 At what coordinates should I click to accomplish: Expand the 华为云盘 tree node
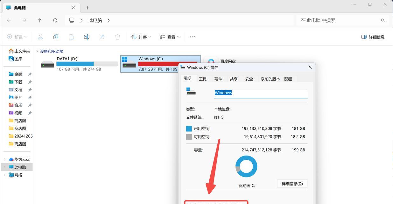click(x=4, y=159)
